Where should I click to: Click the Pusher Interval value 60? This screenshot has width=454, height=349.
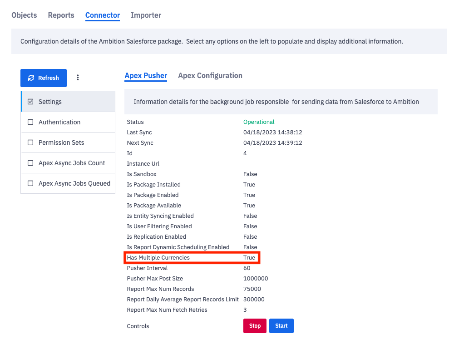247,268
